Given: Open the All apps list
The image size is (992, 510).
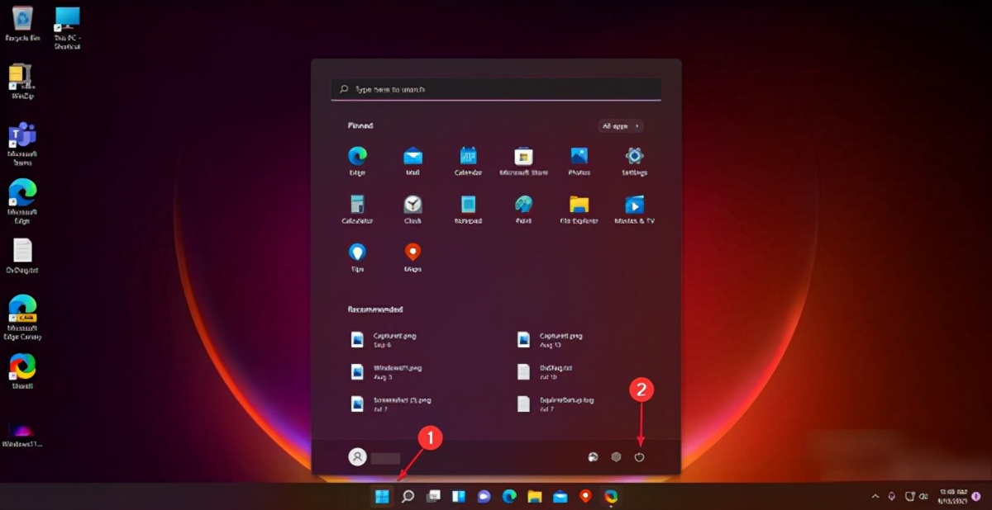Looking at the screenshot, I should pyautogui.click(x=618, y=125).
